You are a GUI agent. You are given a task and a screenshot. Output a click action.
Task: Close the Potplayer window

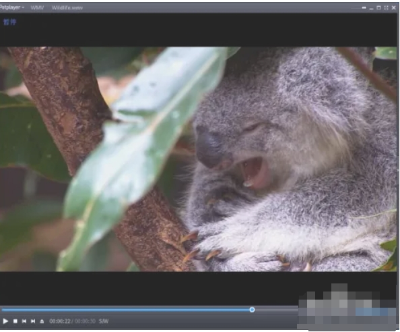[x=394, y=7]
